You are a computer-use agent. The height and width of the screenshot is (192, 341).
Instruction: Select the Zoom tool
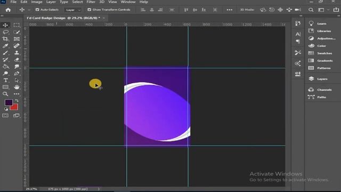(x=5, y=94)
